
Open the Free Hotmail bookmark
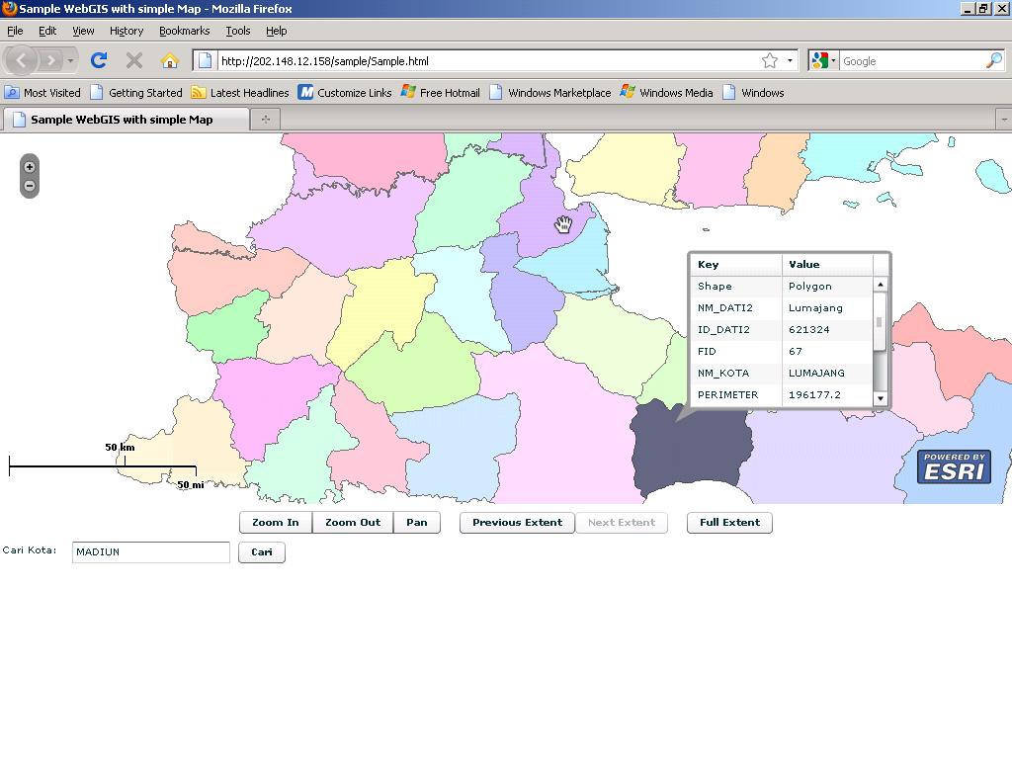440,92
